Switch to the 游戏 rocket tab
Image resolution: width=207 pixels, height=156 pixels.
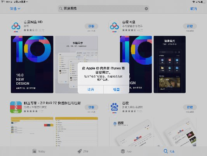pos(83,151)
